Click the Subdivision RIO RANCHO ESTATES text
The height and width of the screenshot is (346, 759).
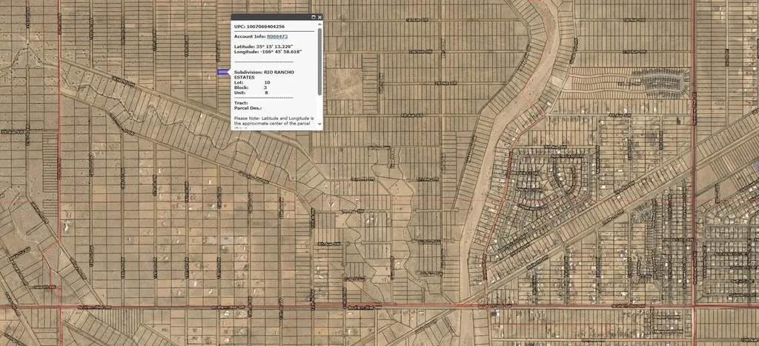pyautogui.click(x=264, y=72)
